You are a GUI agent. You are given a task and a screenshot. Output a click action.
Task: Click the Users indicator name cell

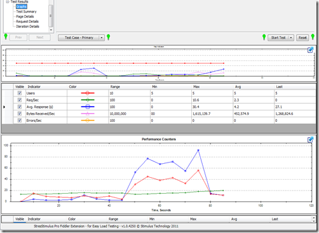tap(46, 93)
